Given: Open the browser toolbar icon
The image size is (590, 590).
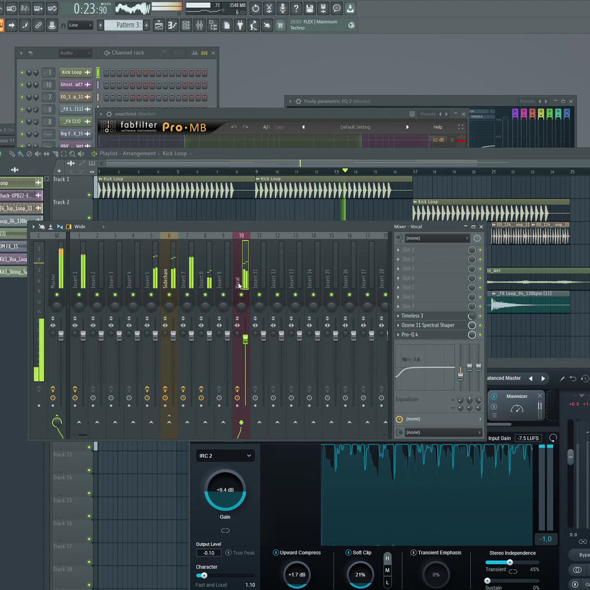Looking at the screenshot, I should click(213, 25).
